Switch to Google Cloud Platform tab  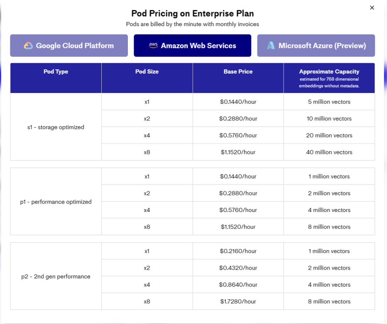[x=69, y=46]
